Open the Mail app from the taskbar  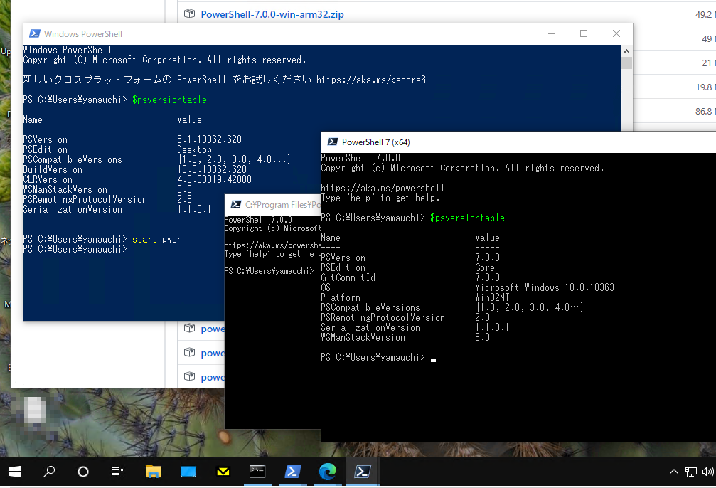pos(223,471)
